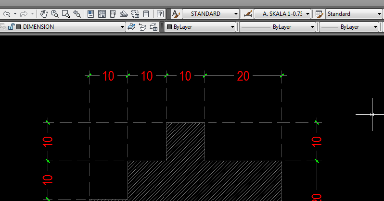Select the vertical "10" dimension at right side

tap(316, 142)
